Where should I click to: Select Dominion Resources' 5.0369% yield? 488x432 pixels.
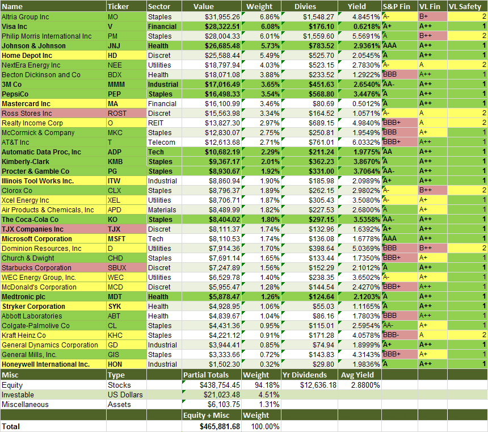pyautogui.click(x=360, y=249)
